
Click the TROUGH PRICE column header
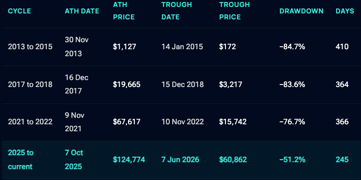(x=235, y=11)
